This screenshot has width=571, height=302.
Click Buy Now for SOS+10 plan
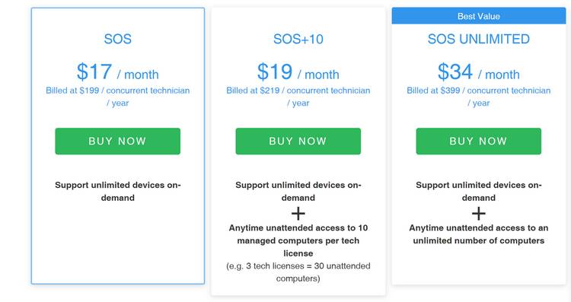[x=298, y=141]
